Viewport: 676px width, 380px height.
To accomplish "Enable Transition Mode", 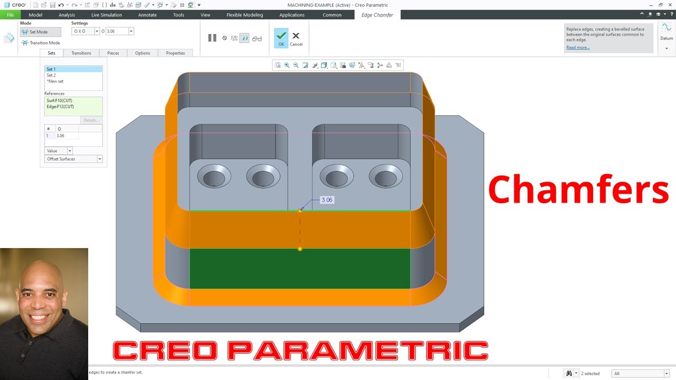I will [x=40, y=43].
